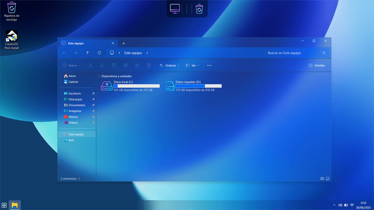Switch to details list view layout
Screen dimensions: 374x210
(322, 179)
